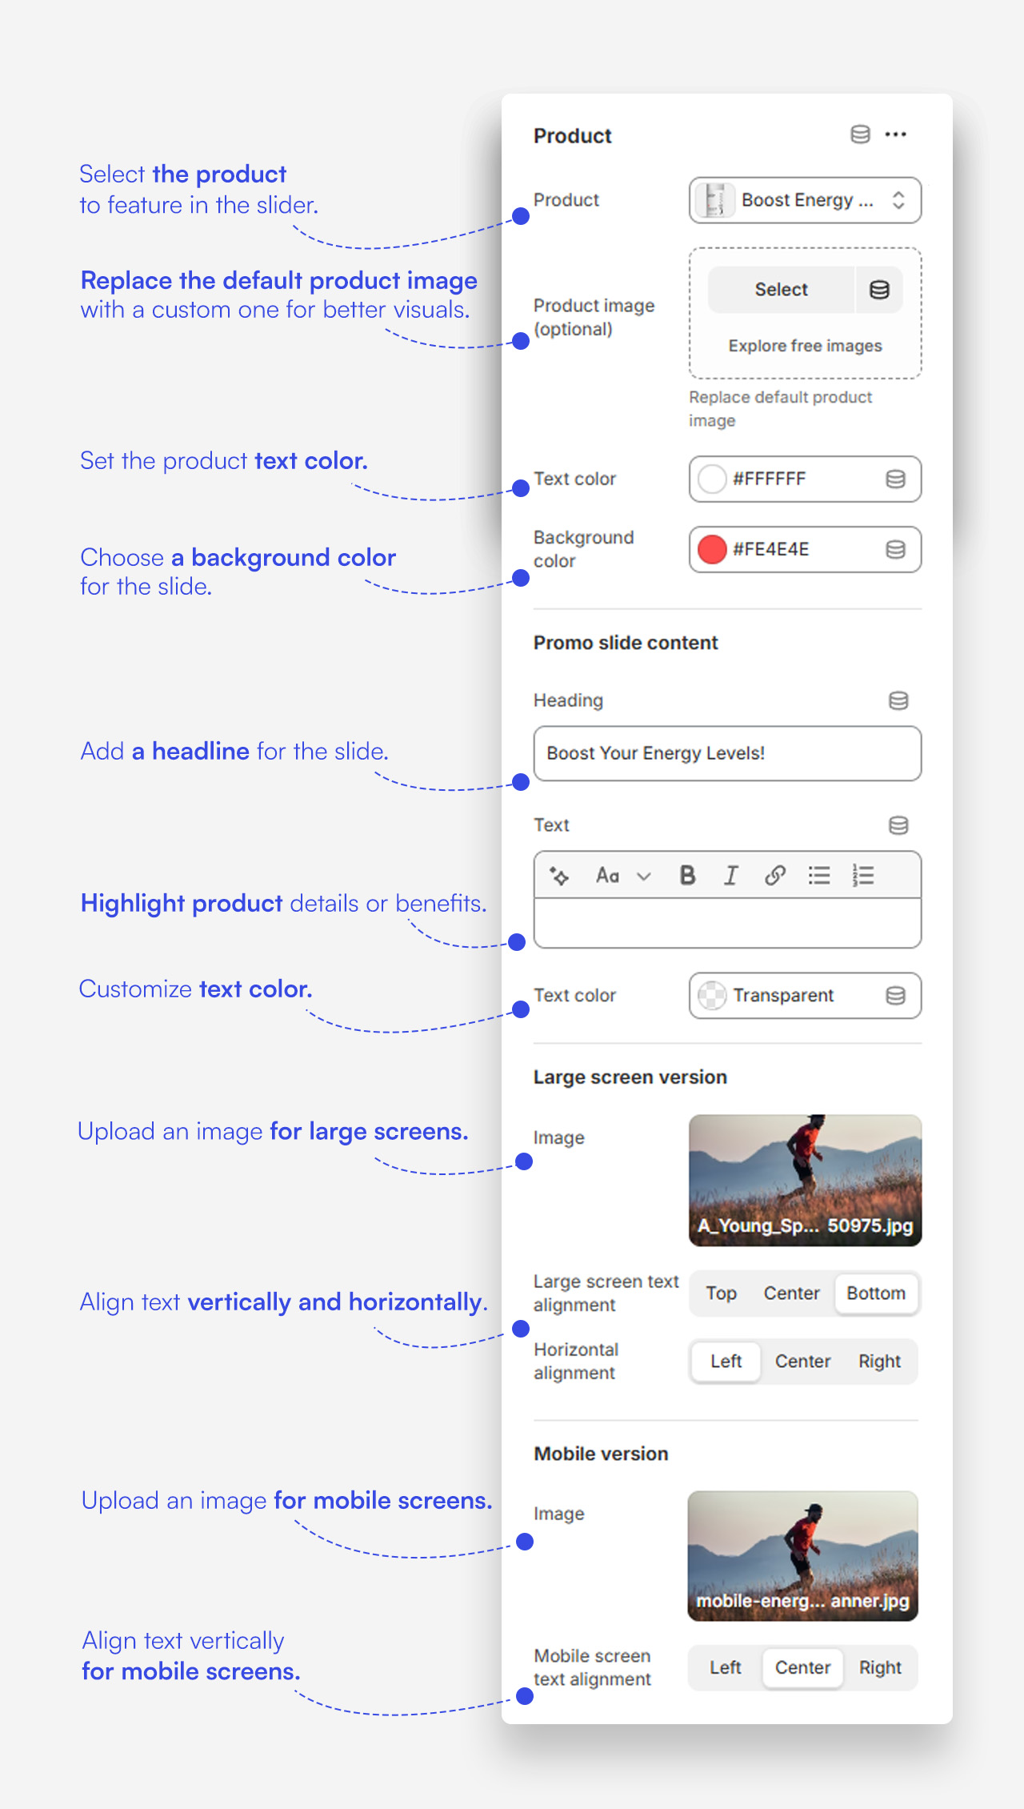This screenshot has height=1809, width=1024.
Task: Select the bulleted list icon
Action: pos(819,876)
